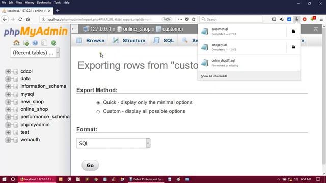
Task: Click the Debut Professional taskbar item
Action: (146, 179)
